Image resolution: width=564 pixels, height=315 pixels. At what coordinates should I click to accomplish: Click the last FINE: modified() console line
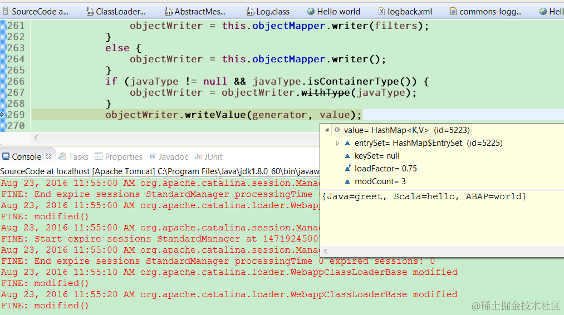pos(45,306)
